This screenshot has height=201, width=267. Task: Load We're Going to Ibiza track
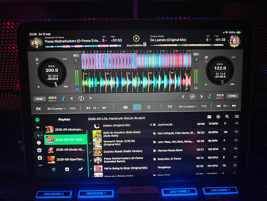pos(164,168)
